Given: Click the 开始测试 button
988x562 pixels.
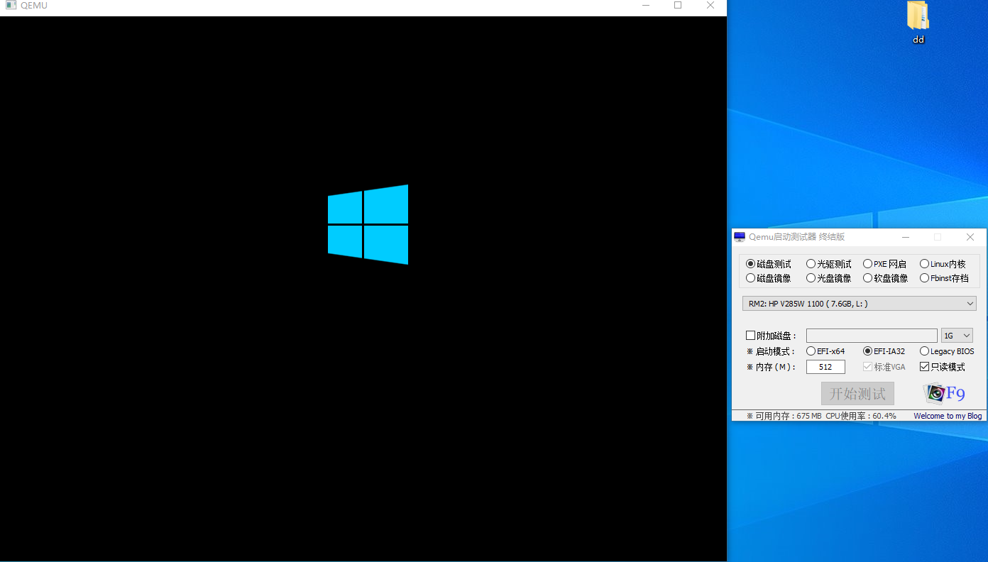Looking at the screenshot, I should pyautogui.click(x=857, y=394).
